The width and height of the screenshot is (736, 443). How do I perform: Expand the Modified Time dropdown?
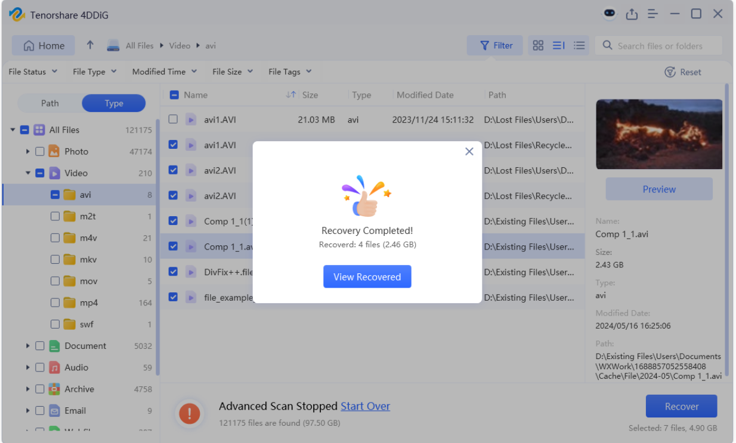click(164, 72)
